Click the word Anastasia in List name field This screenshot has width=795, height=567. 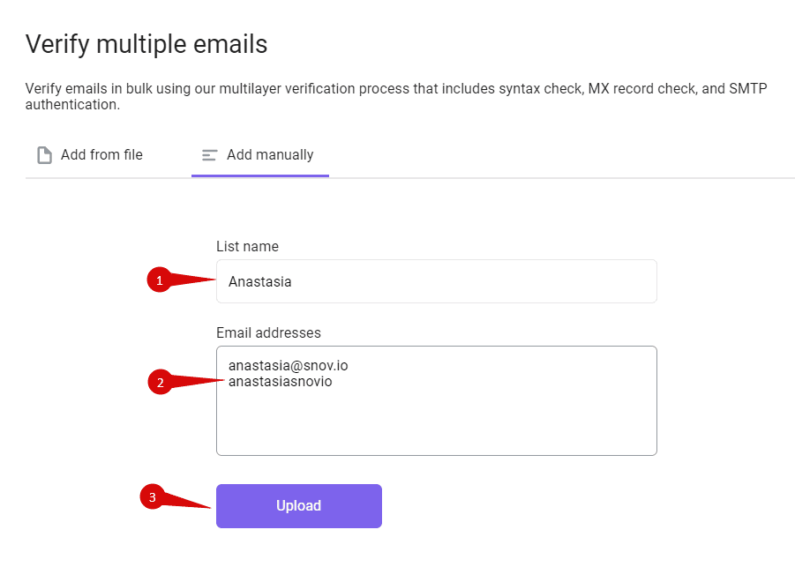click(260, 282)
